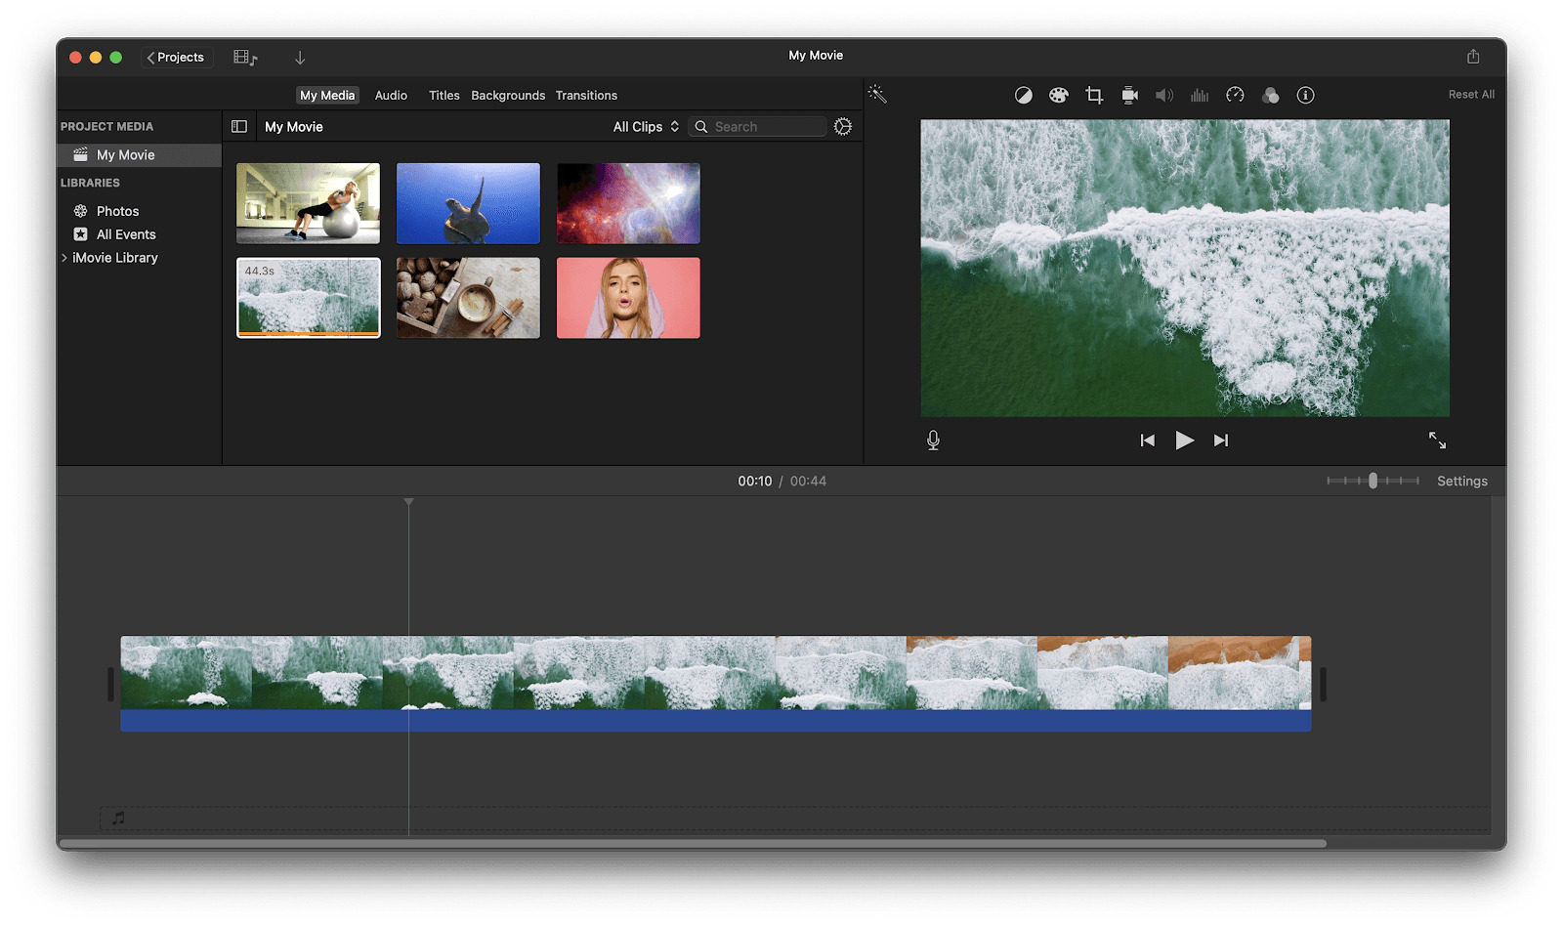The image size is (1563, 925).
Task: Open the Enhance magic wand tool
Action: (x=876, y=94)
